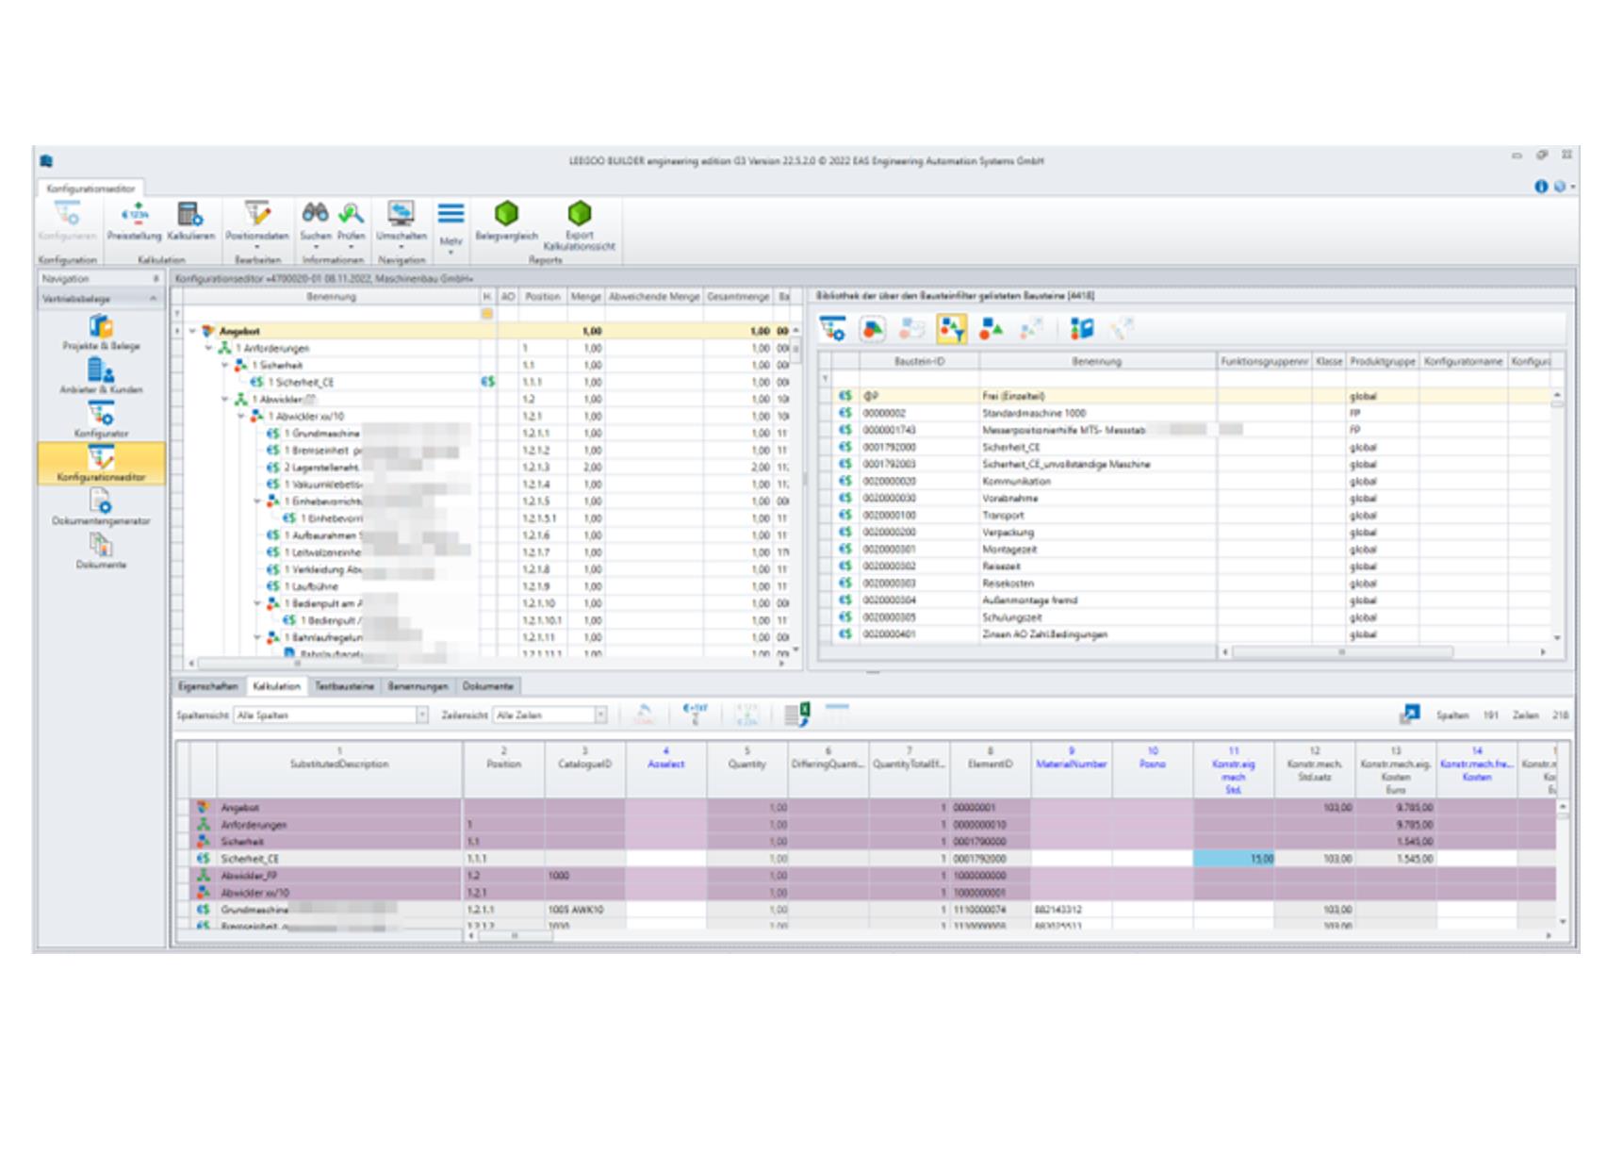Open the Zeilensicht dropdown
The height and width of the screenshot is (1151, 1607).
tap(600, 715)
